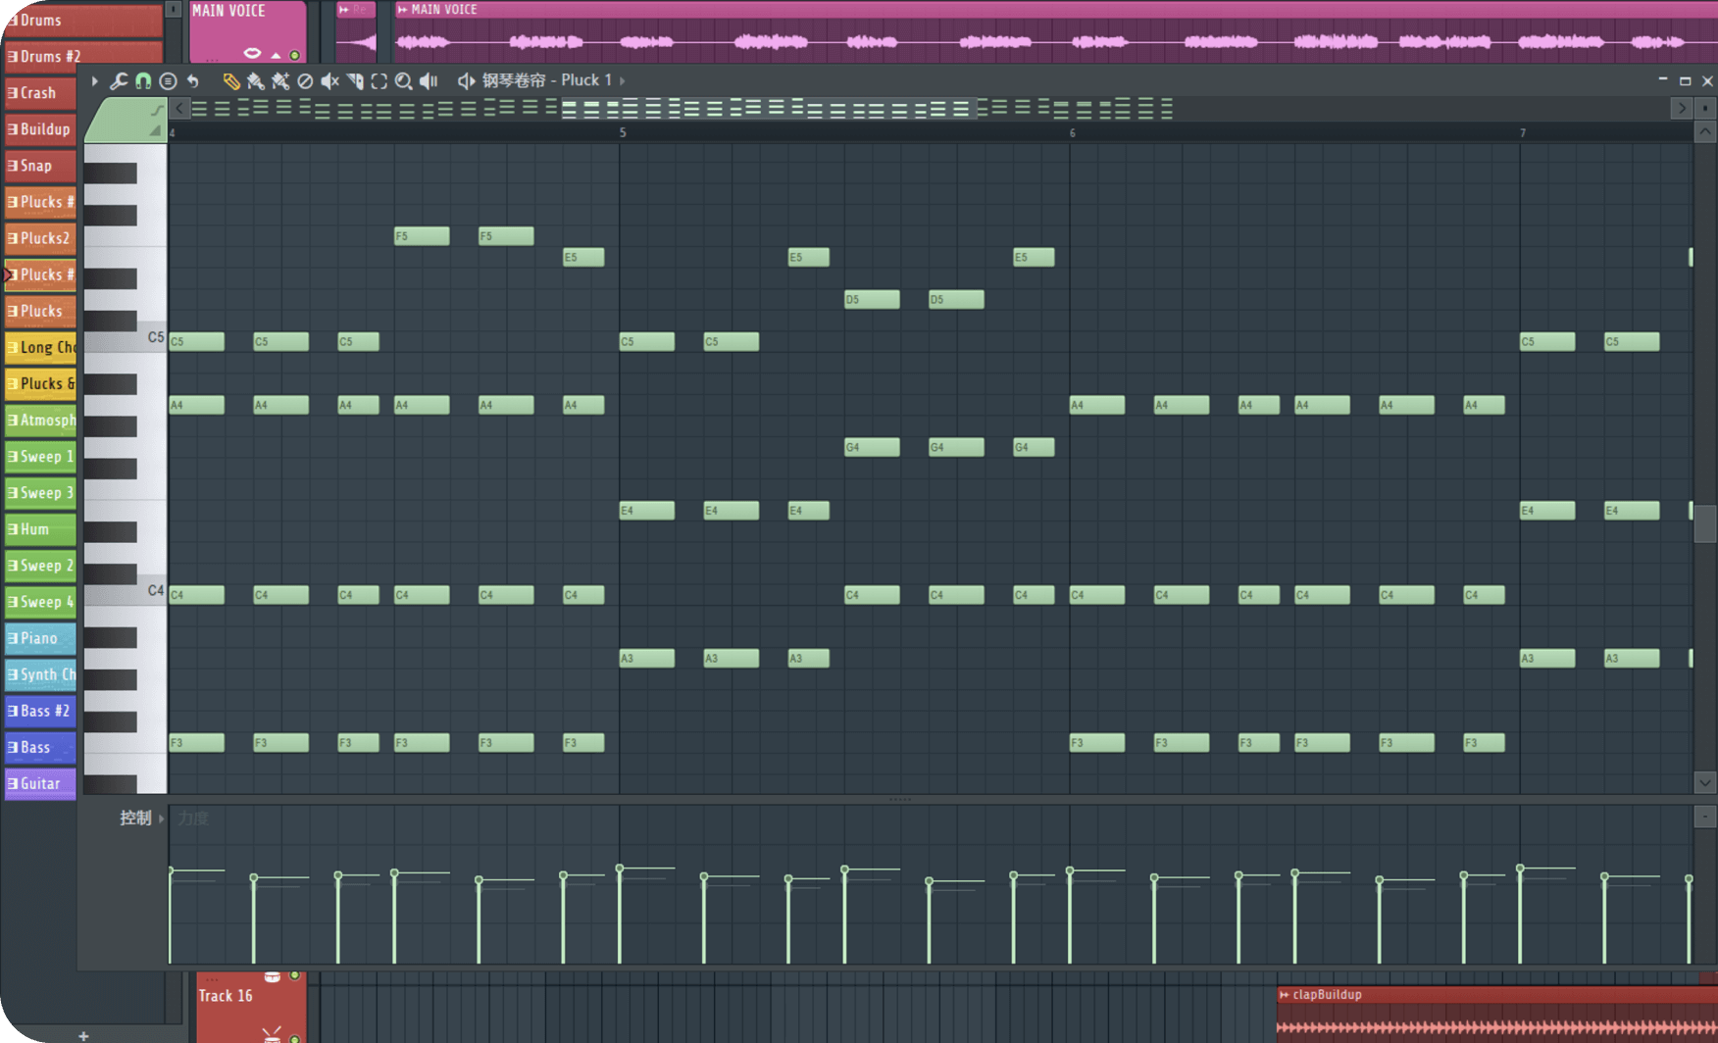Select the Snap pattern
Image resolution: width=1718 pixels, height=1043 pixels.
[x=40, y=166]
